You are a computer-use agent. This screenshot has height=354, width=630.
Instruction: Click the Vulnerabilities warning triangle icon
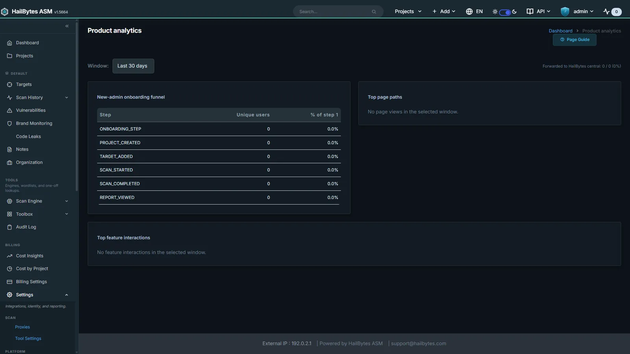(x=9, y=111)
